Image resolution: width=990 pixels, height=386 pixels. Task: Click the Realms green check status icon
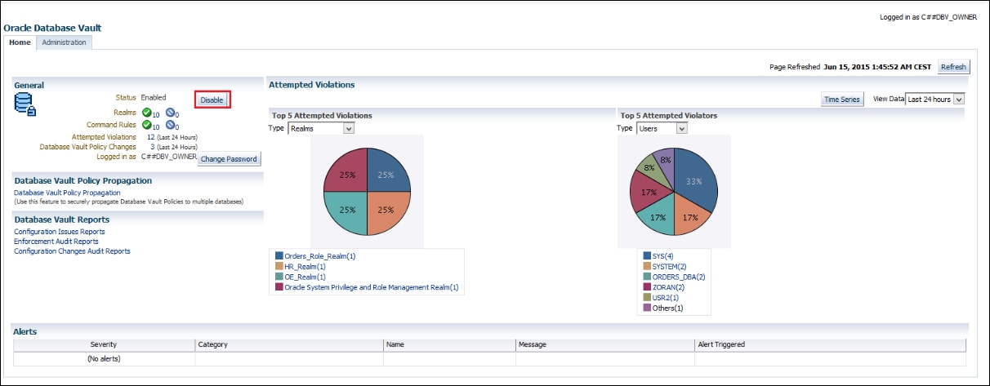pos(146,113)
